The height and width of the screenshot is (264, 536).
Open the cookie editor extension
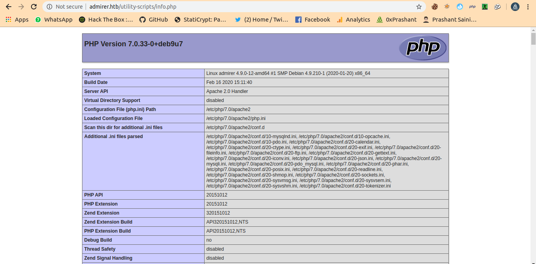435,7
